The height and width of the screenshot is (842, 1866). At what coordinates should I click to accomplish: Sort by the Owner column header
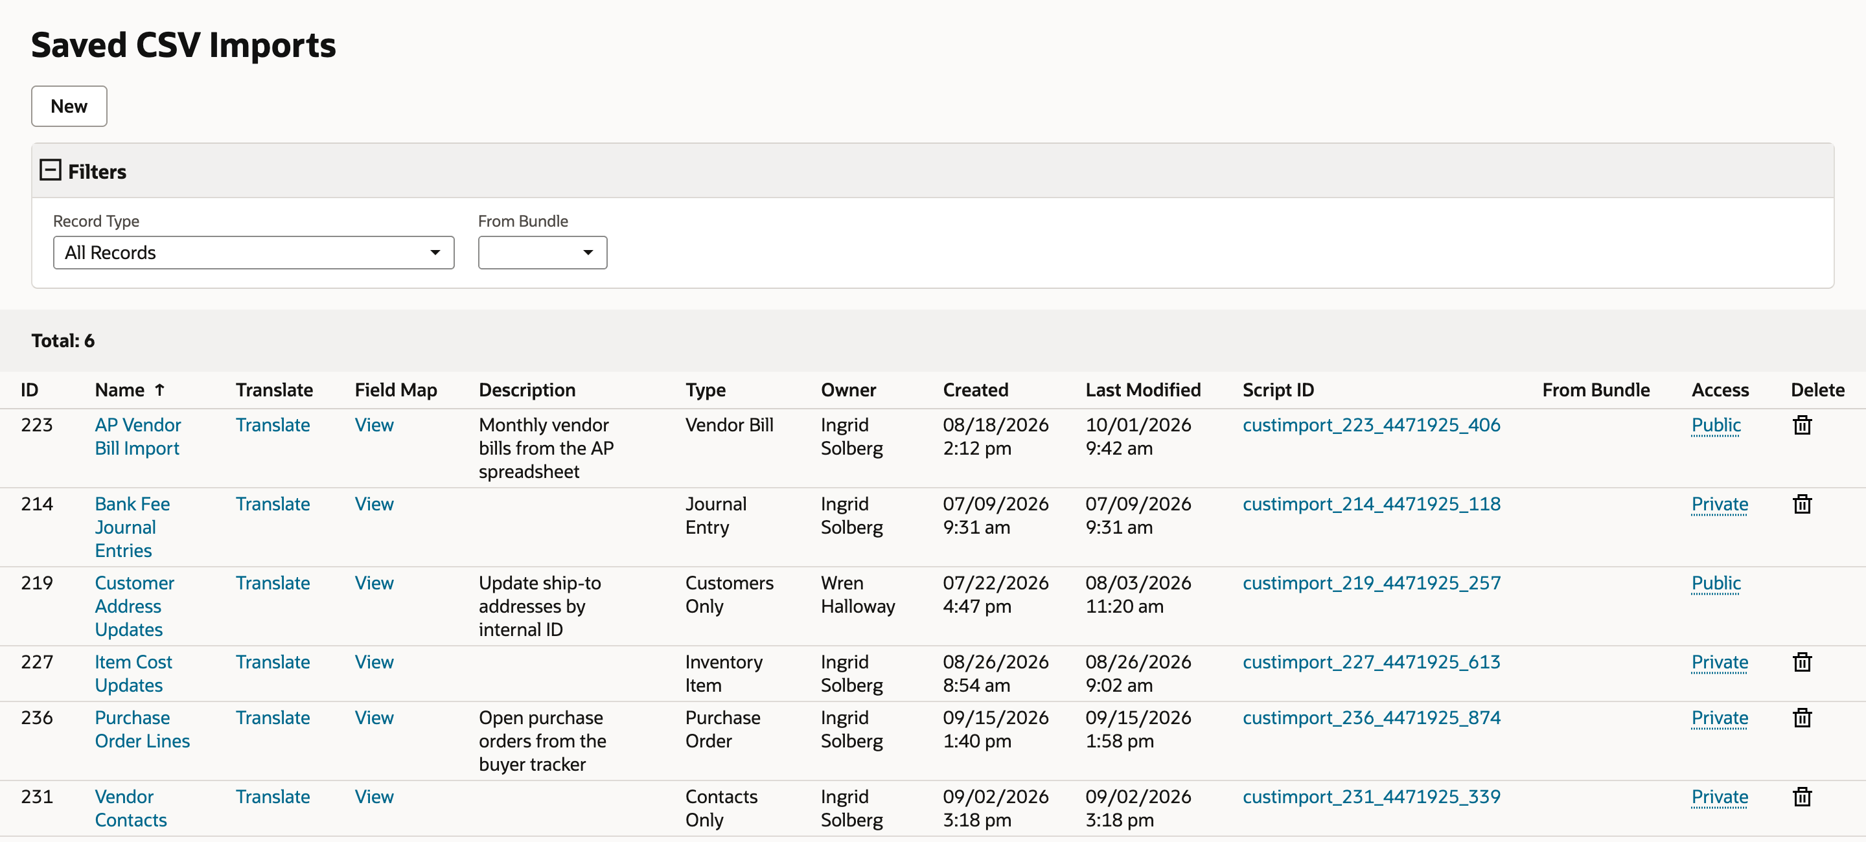tap(847, 390)
